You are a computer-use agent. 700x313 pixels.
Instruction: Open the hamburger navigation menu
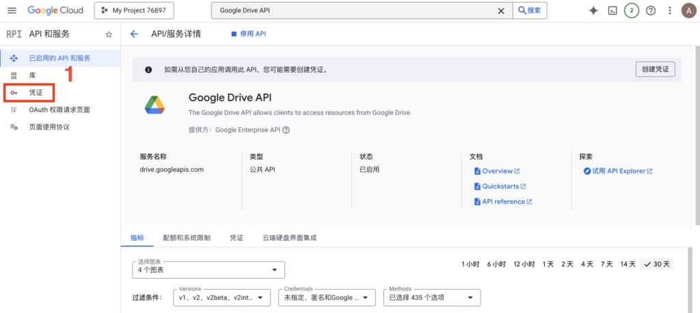pos(12,11)
